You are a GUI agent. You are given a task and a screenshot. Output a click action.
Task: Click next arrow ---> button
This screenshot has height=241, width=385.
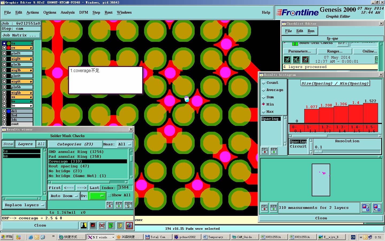click(82, 188)
